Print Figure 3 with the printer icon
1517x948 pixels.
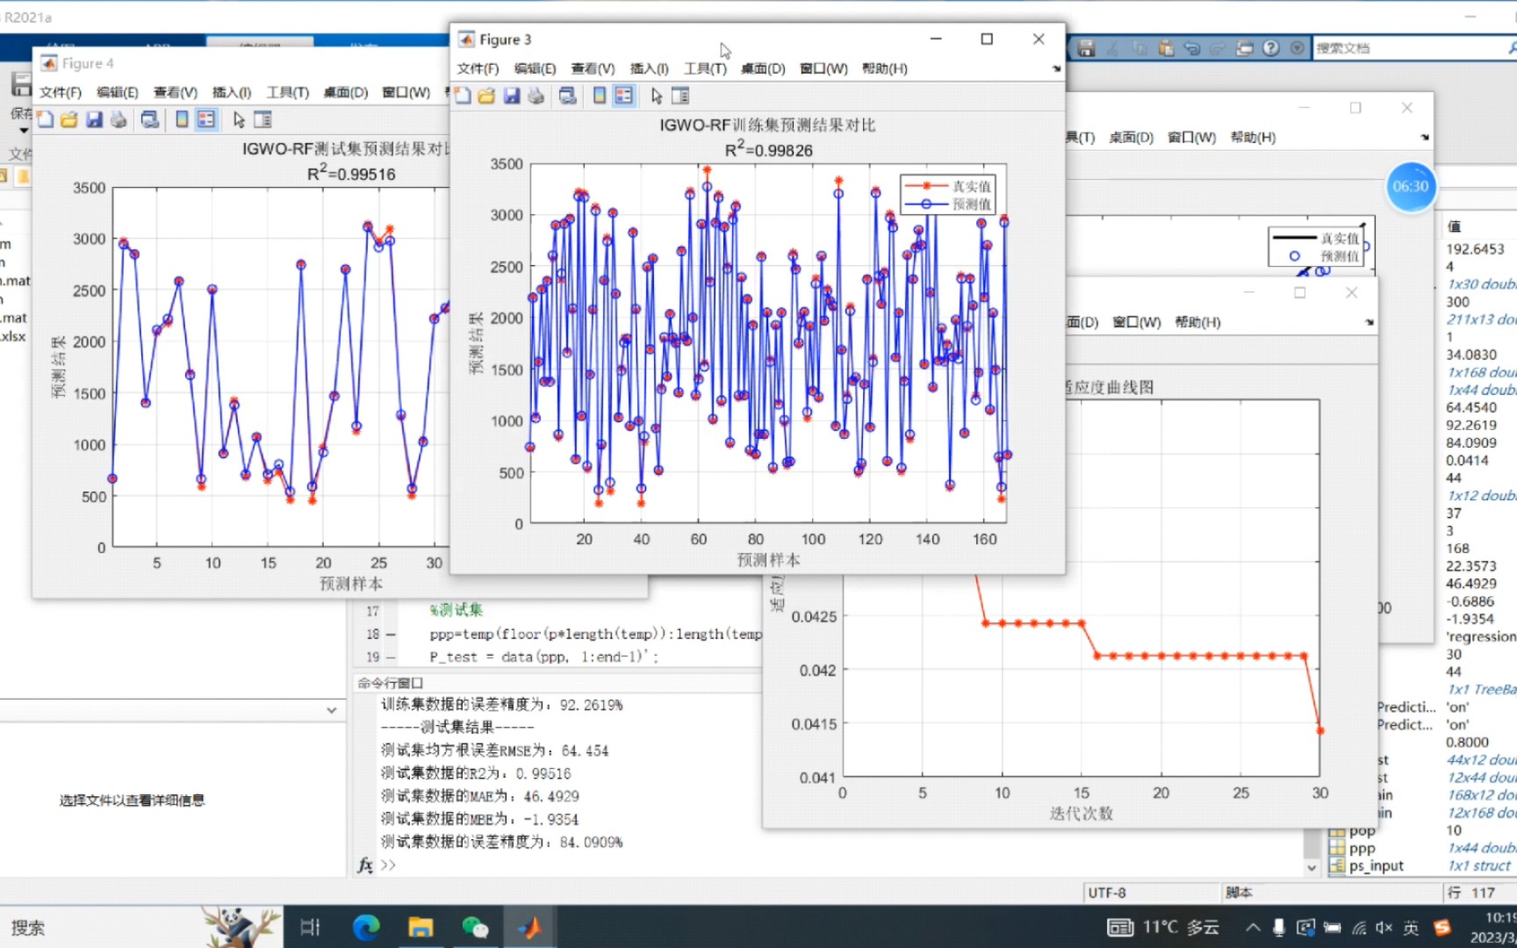(536, 96)
